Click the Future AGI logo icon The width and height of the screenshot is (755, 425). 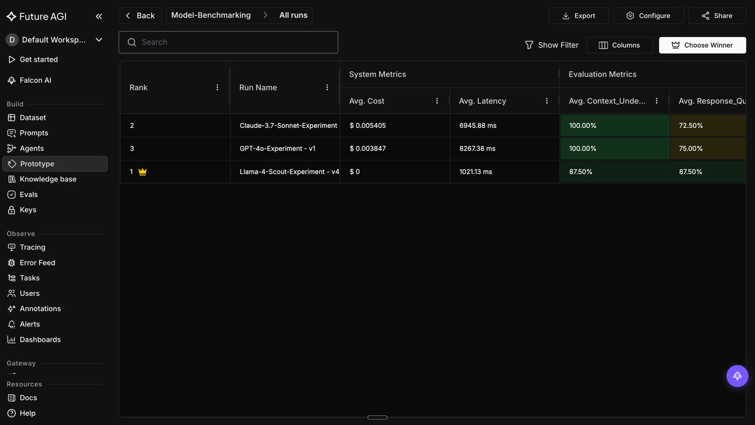click(x=11, y=17)
